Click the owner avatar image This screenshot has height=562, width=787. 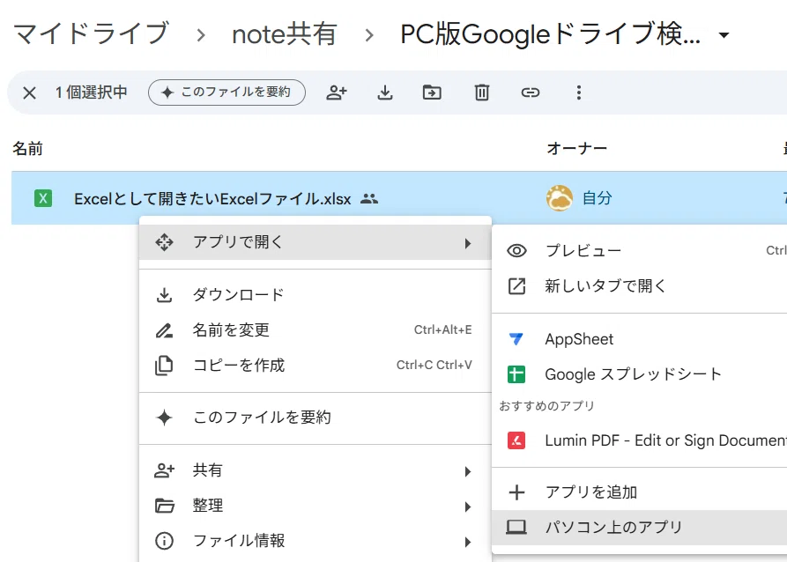(560, 197)
